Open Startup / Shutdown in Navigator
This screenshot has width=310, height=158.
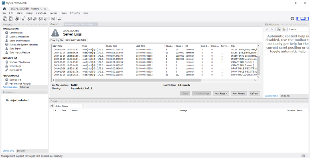(20, 62)
